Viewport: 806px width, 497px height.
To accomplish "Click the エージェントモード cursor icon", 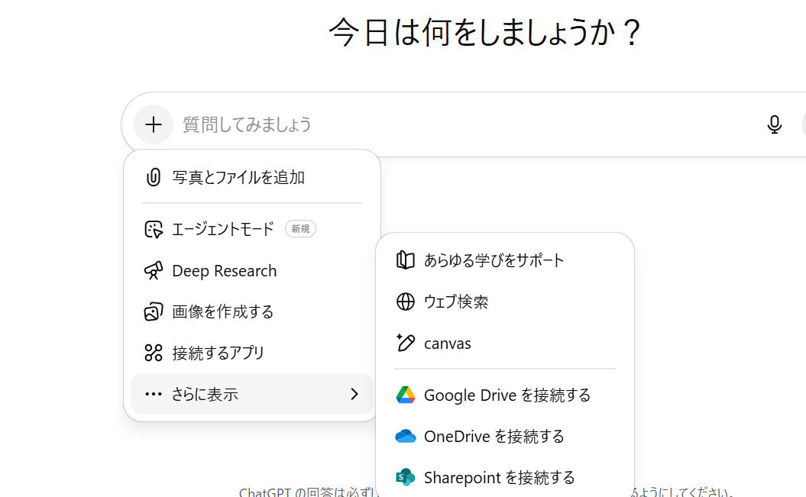I will click(x=154, y=229).
